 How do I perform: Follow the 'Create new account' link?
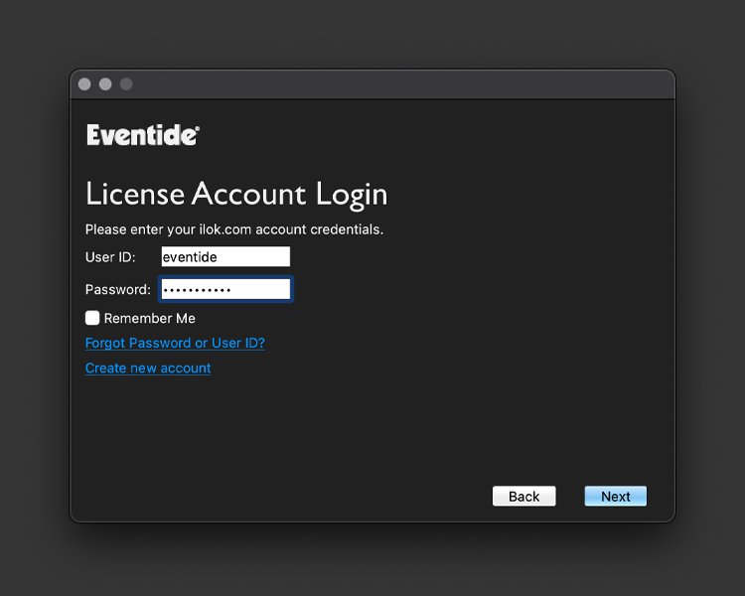[x=148, y=368]
